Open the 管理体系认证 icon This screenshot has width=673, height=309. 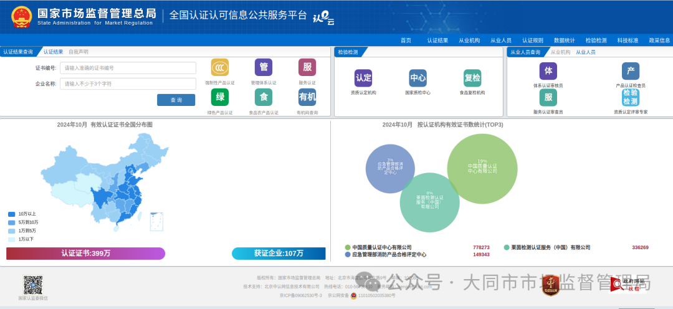click(264, 67)
